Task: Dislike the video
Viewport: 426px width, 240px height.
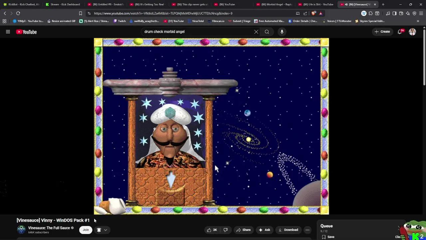Action: 226,230
